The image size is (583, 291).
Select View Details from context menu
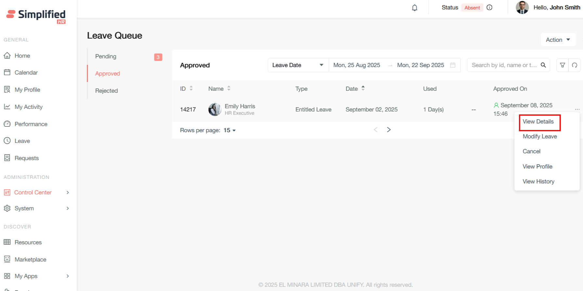click(x=538, y=122)
